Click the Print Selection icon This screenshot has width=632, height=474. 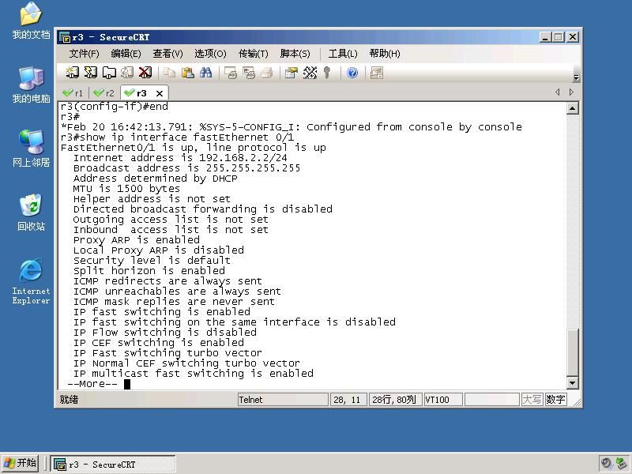pyautogui.click(x=249, y=73)
